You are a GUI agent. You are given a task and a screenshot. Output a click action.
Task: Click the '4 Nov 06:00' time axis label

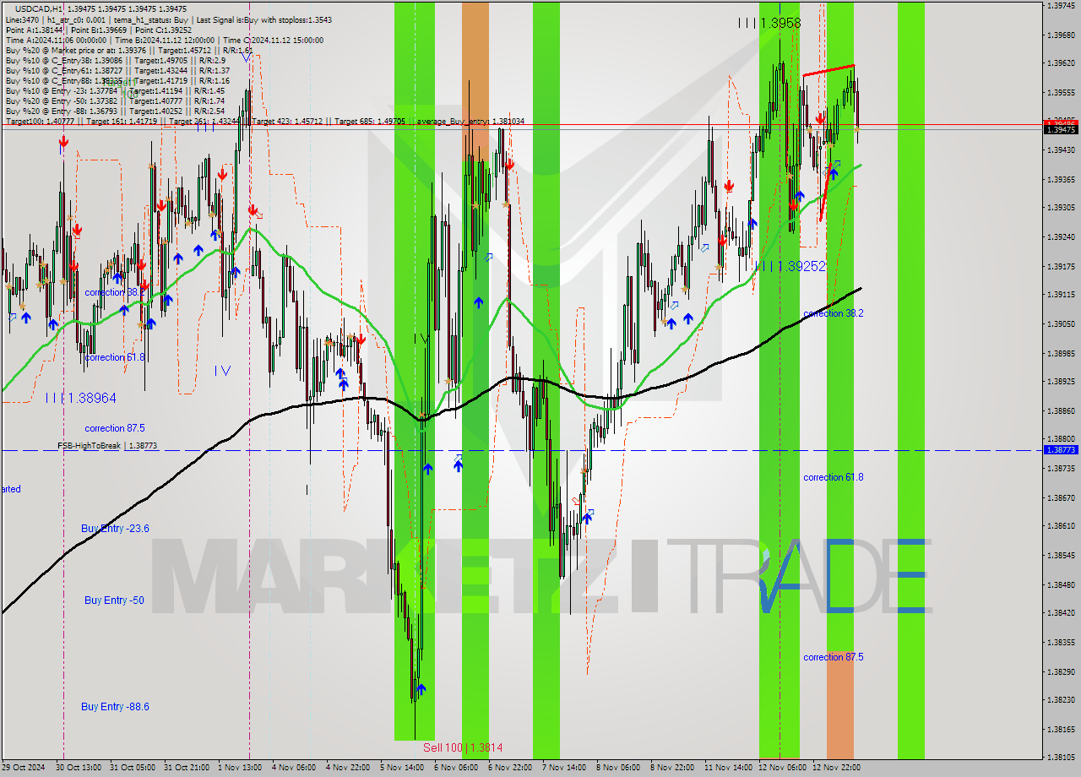click(294, 767)
